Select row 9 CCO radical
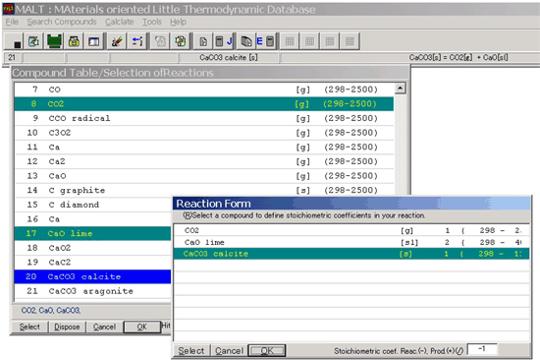 (204, 118)
